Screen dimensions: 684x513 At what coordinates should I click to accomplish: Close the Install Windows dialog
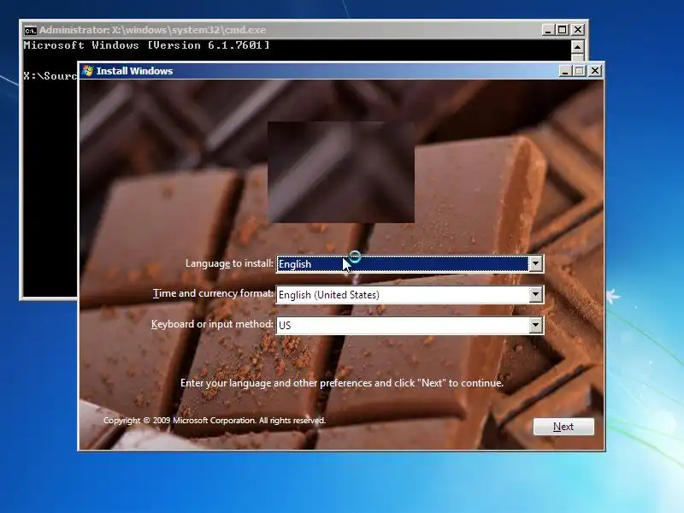click(594, 71)
